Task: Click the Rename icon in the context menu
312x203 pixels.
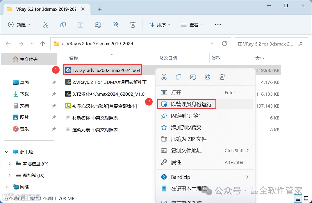Action: [x=193, y=77]
